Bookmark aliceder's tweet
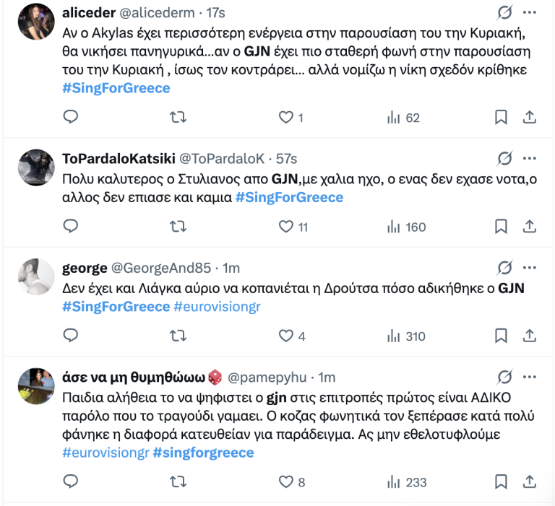The width and height of the screenshot is (555, 506). [501, 117]
